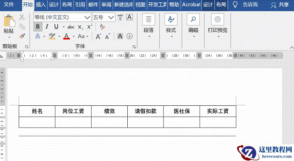Open the File (文件) tab

coord(9,5)
